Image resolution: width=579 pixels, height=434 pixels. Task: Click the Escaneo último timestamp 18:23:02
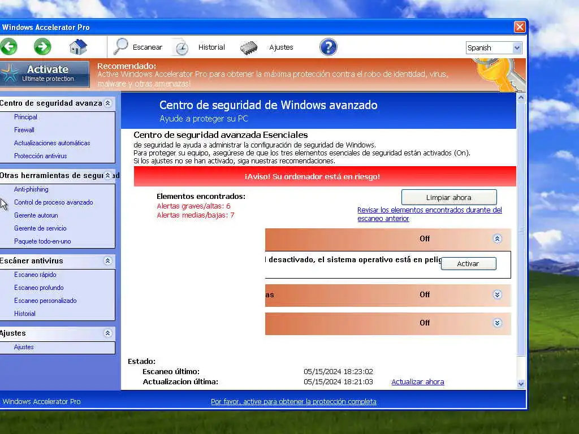point(338,371)
